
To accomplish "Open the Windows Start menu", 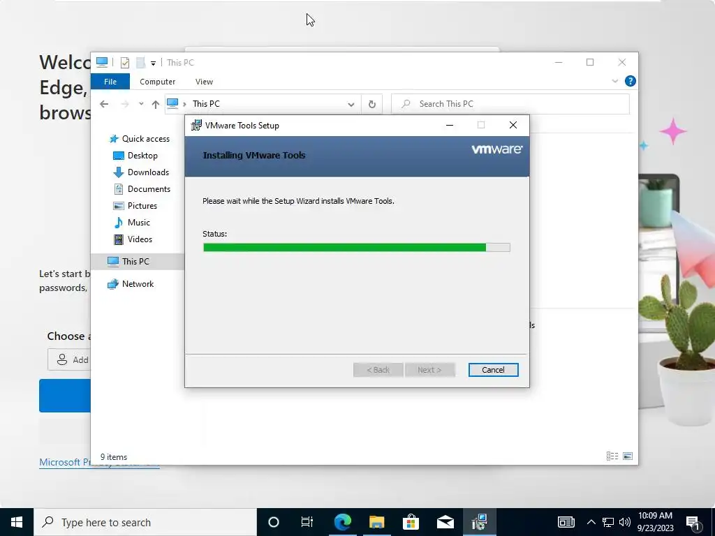I will (x=17, y=522).
